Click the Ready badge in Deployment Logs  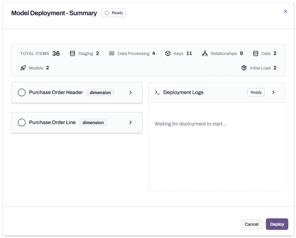pos(256,93)
